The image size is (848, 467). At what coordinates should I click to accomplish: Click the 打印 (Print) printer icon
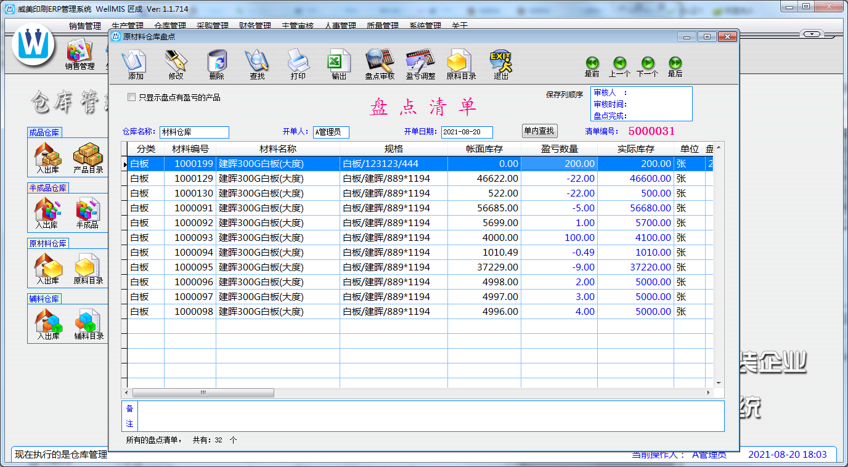click(x=298, y=65)
